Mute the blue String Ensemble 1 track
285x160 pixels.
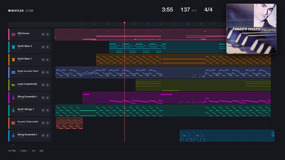(43, 135)
